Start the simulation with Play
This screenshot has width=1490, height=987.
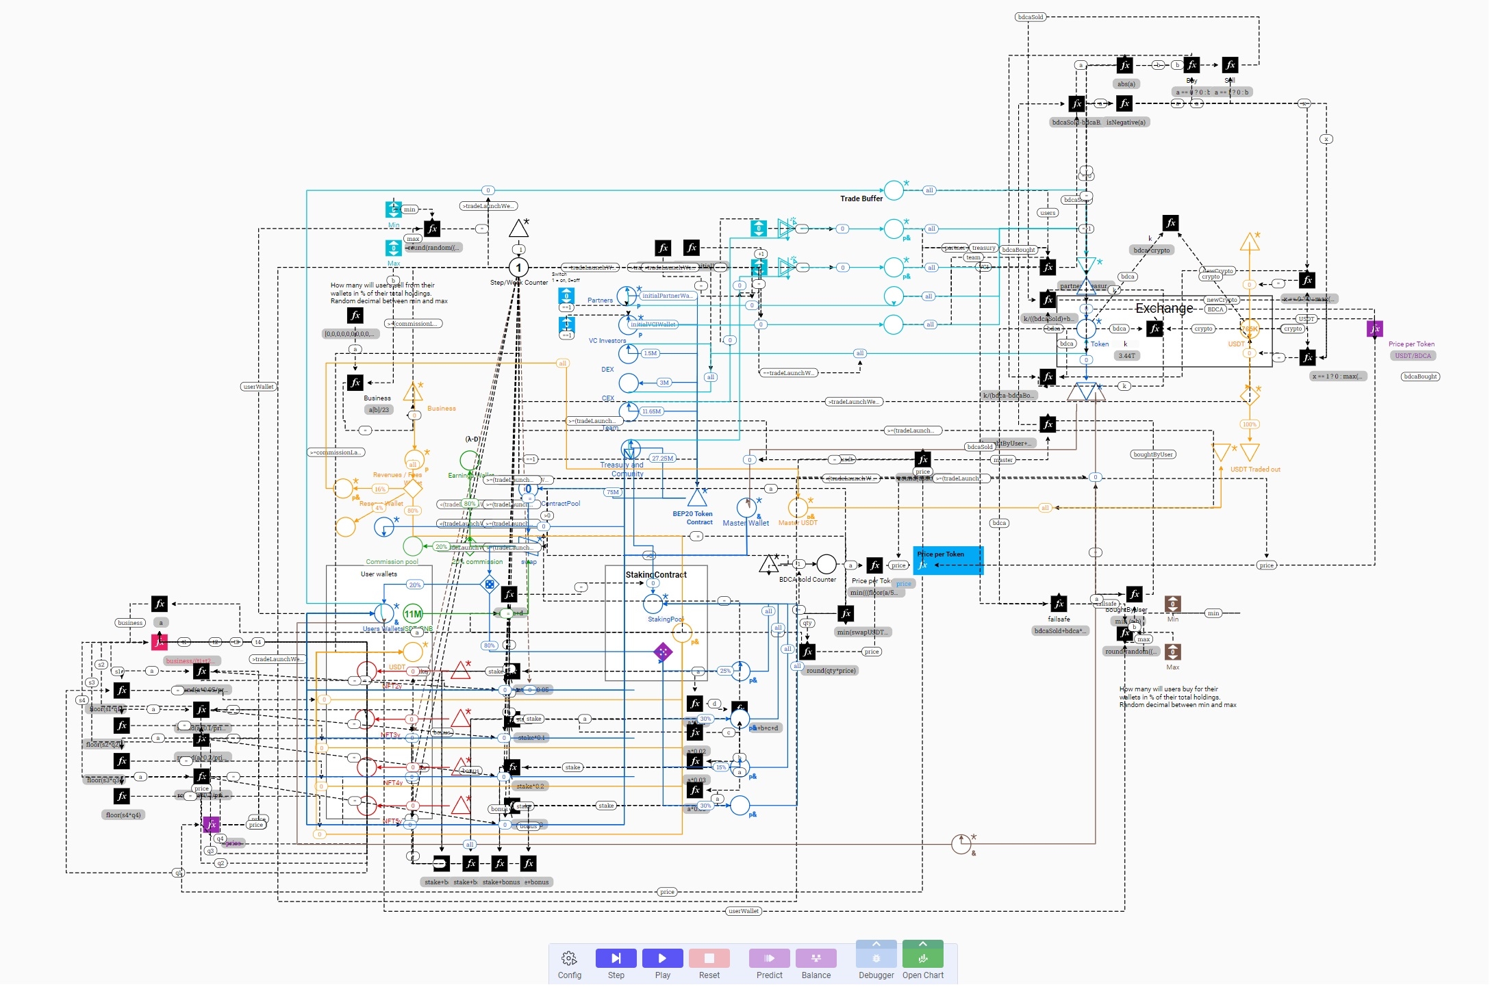(662, 958)
